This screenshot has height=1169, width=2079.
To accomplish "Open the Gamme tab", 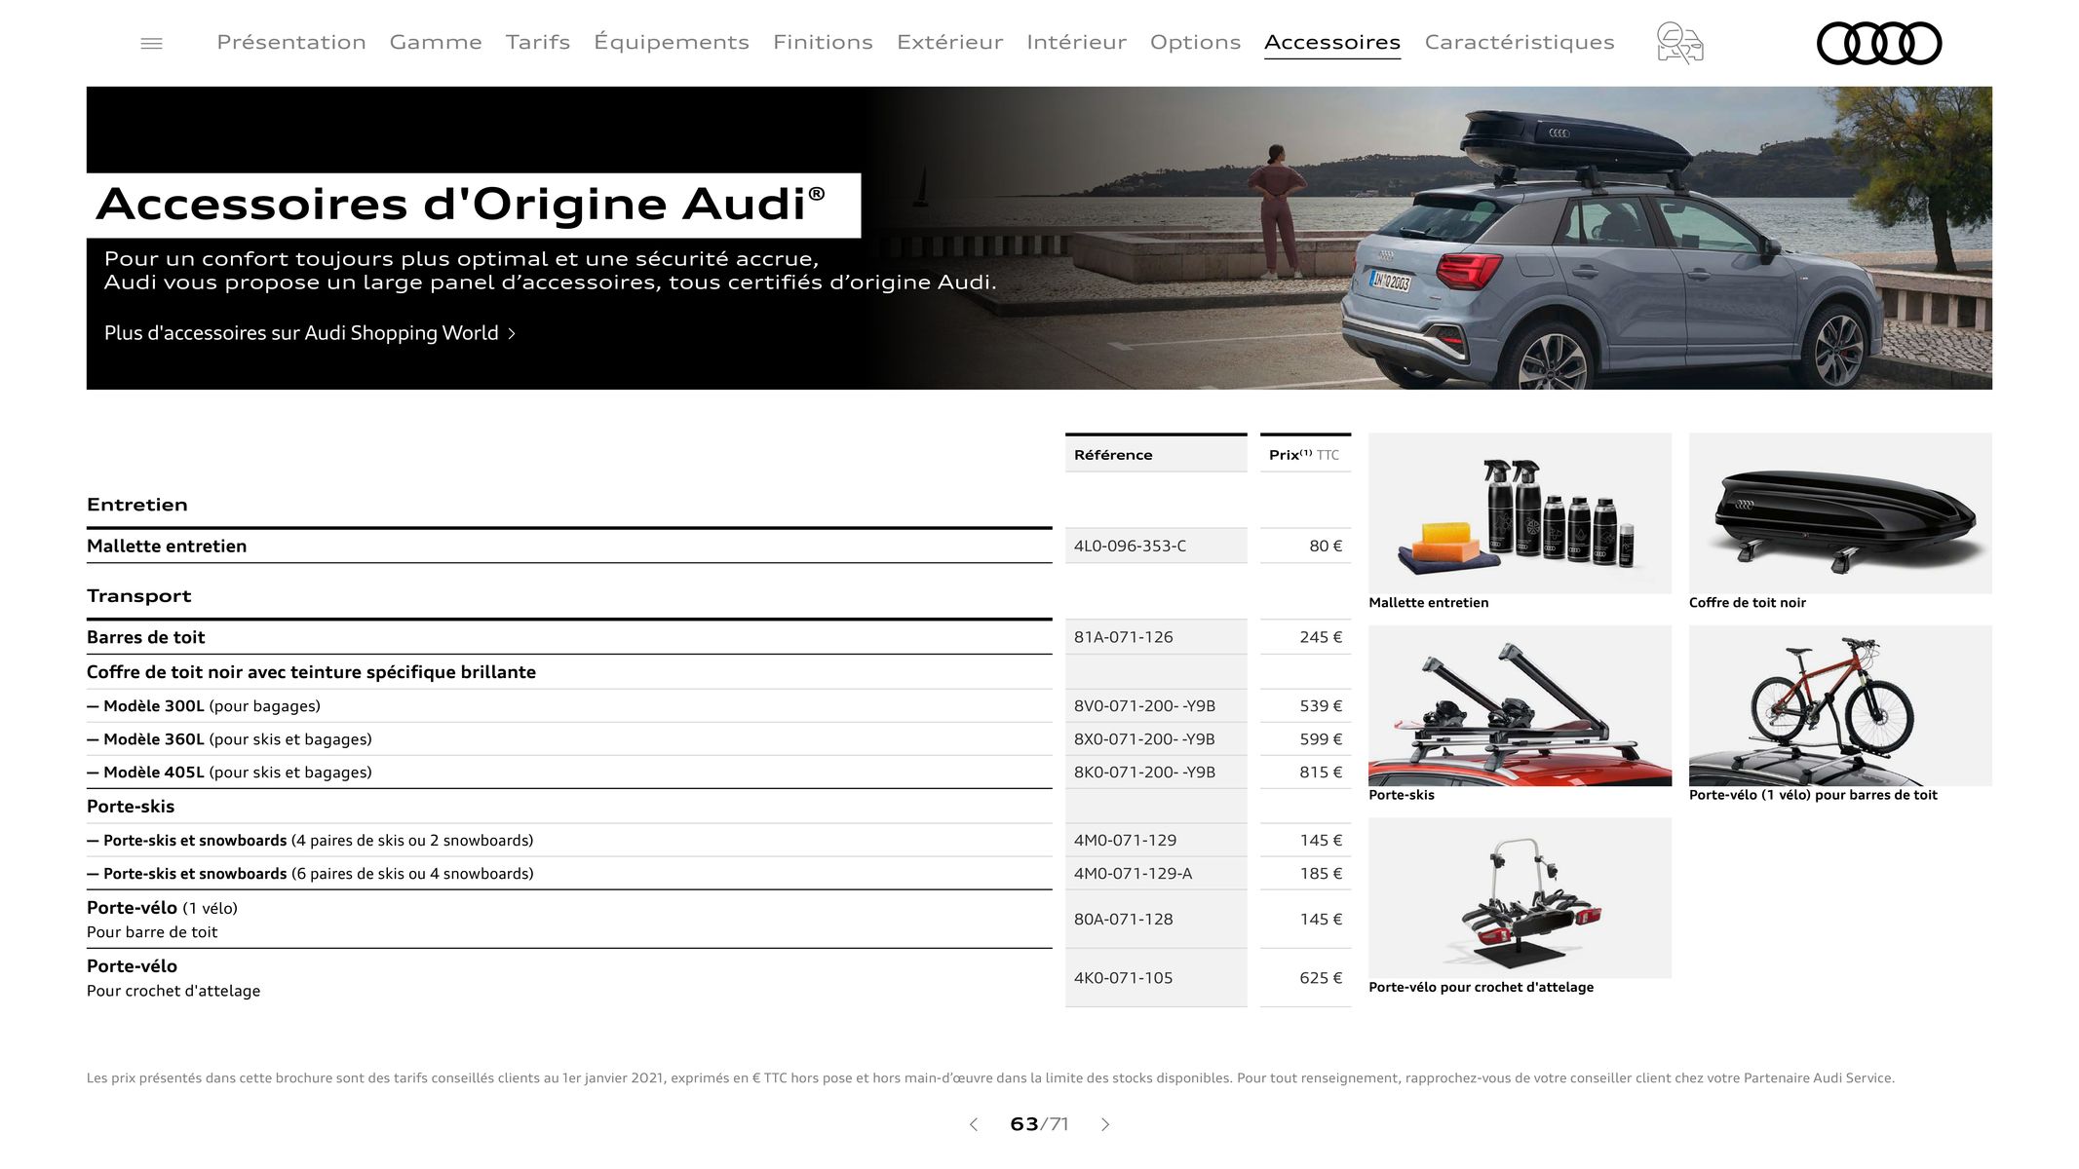I will [436, 42].
